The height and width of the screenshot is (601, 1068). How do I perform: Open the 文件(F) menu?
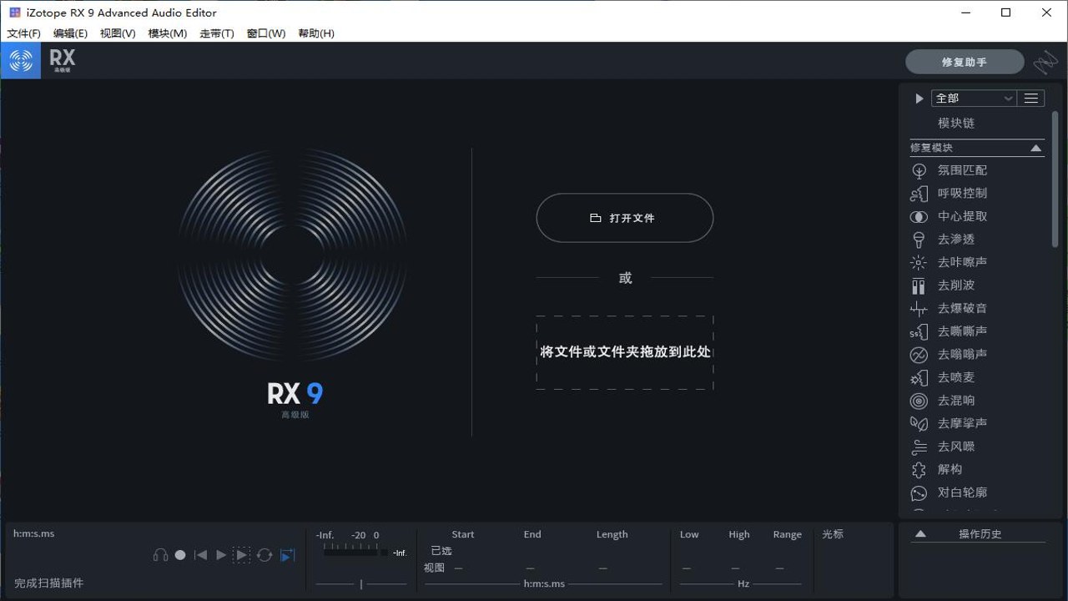click(x=24, y=33)
